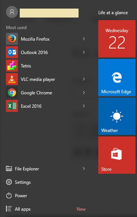Expand Mozilla Firefox jump list arrow

click(x=84, y=39)
